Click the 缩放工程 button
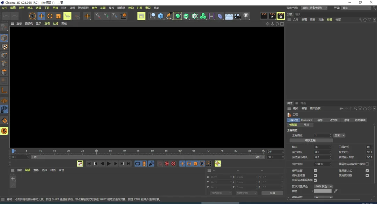 311,140
